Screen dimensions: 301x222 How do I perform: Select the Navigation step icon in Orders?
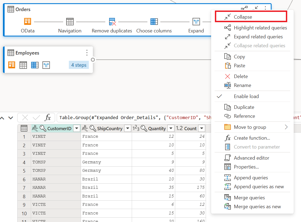70,22
